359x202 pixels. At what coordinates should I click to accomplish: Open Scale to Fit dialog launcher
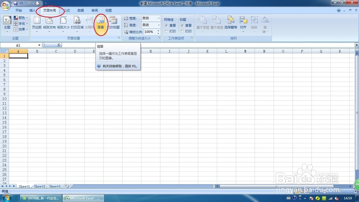(159, 38)
